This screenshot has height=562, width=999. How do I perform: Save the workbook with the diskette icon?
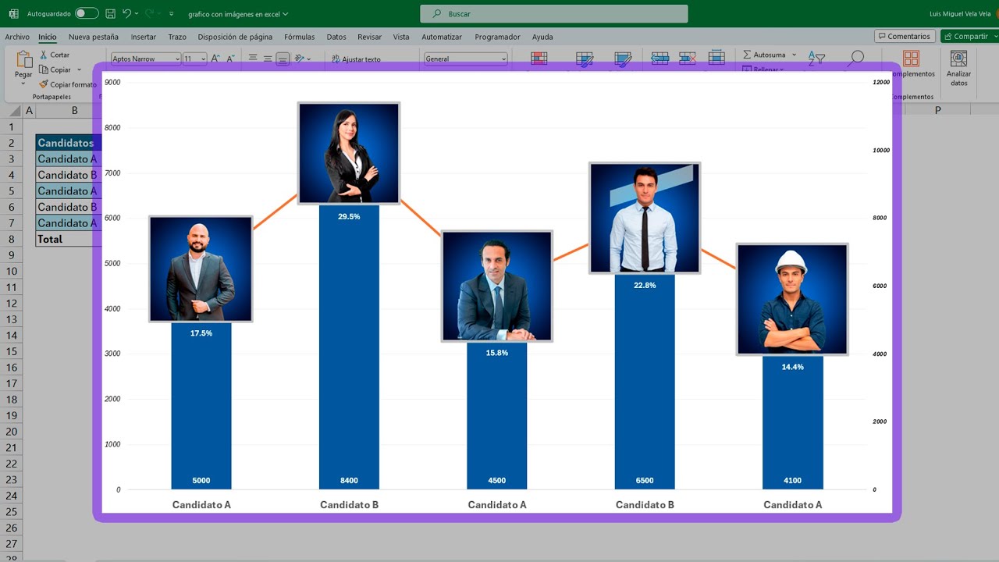(x=110, y=13)
